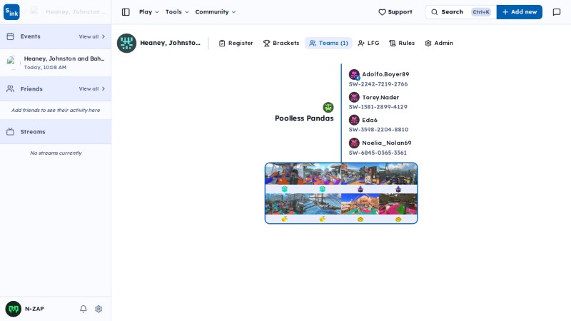Open Torey.Nader's profile
571x321 pixels.
click(x=380, y=98)
